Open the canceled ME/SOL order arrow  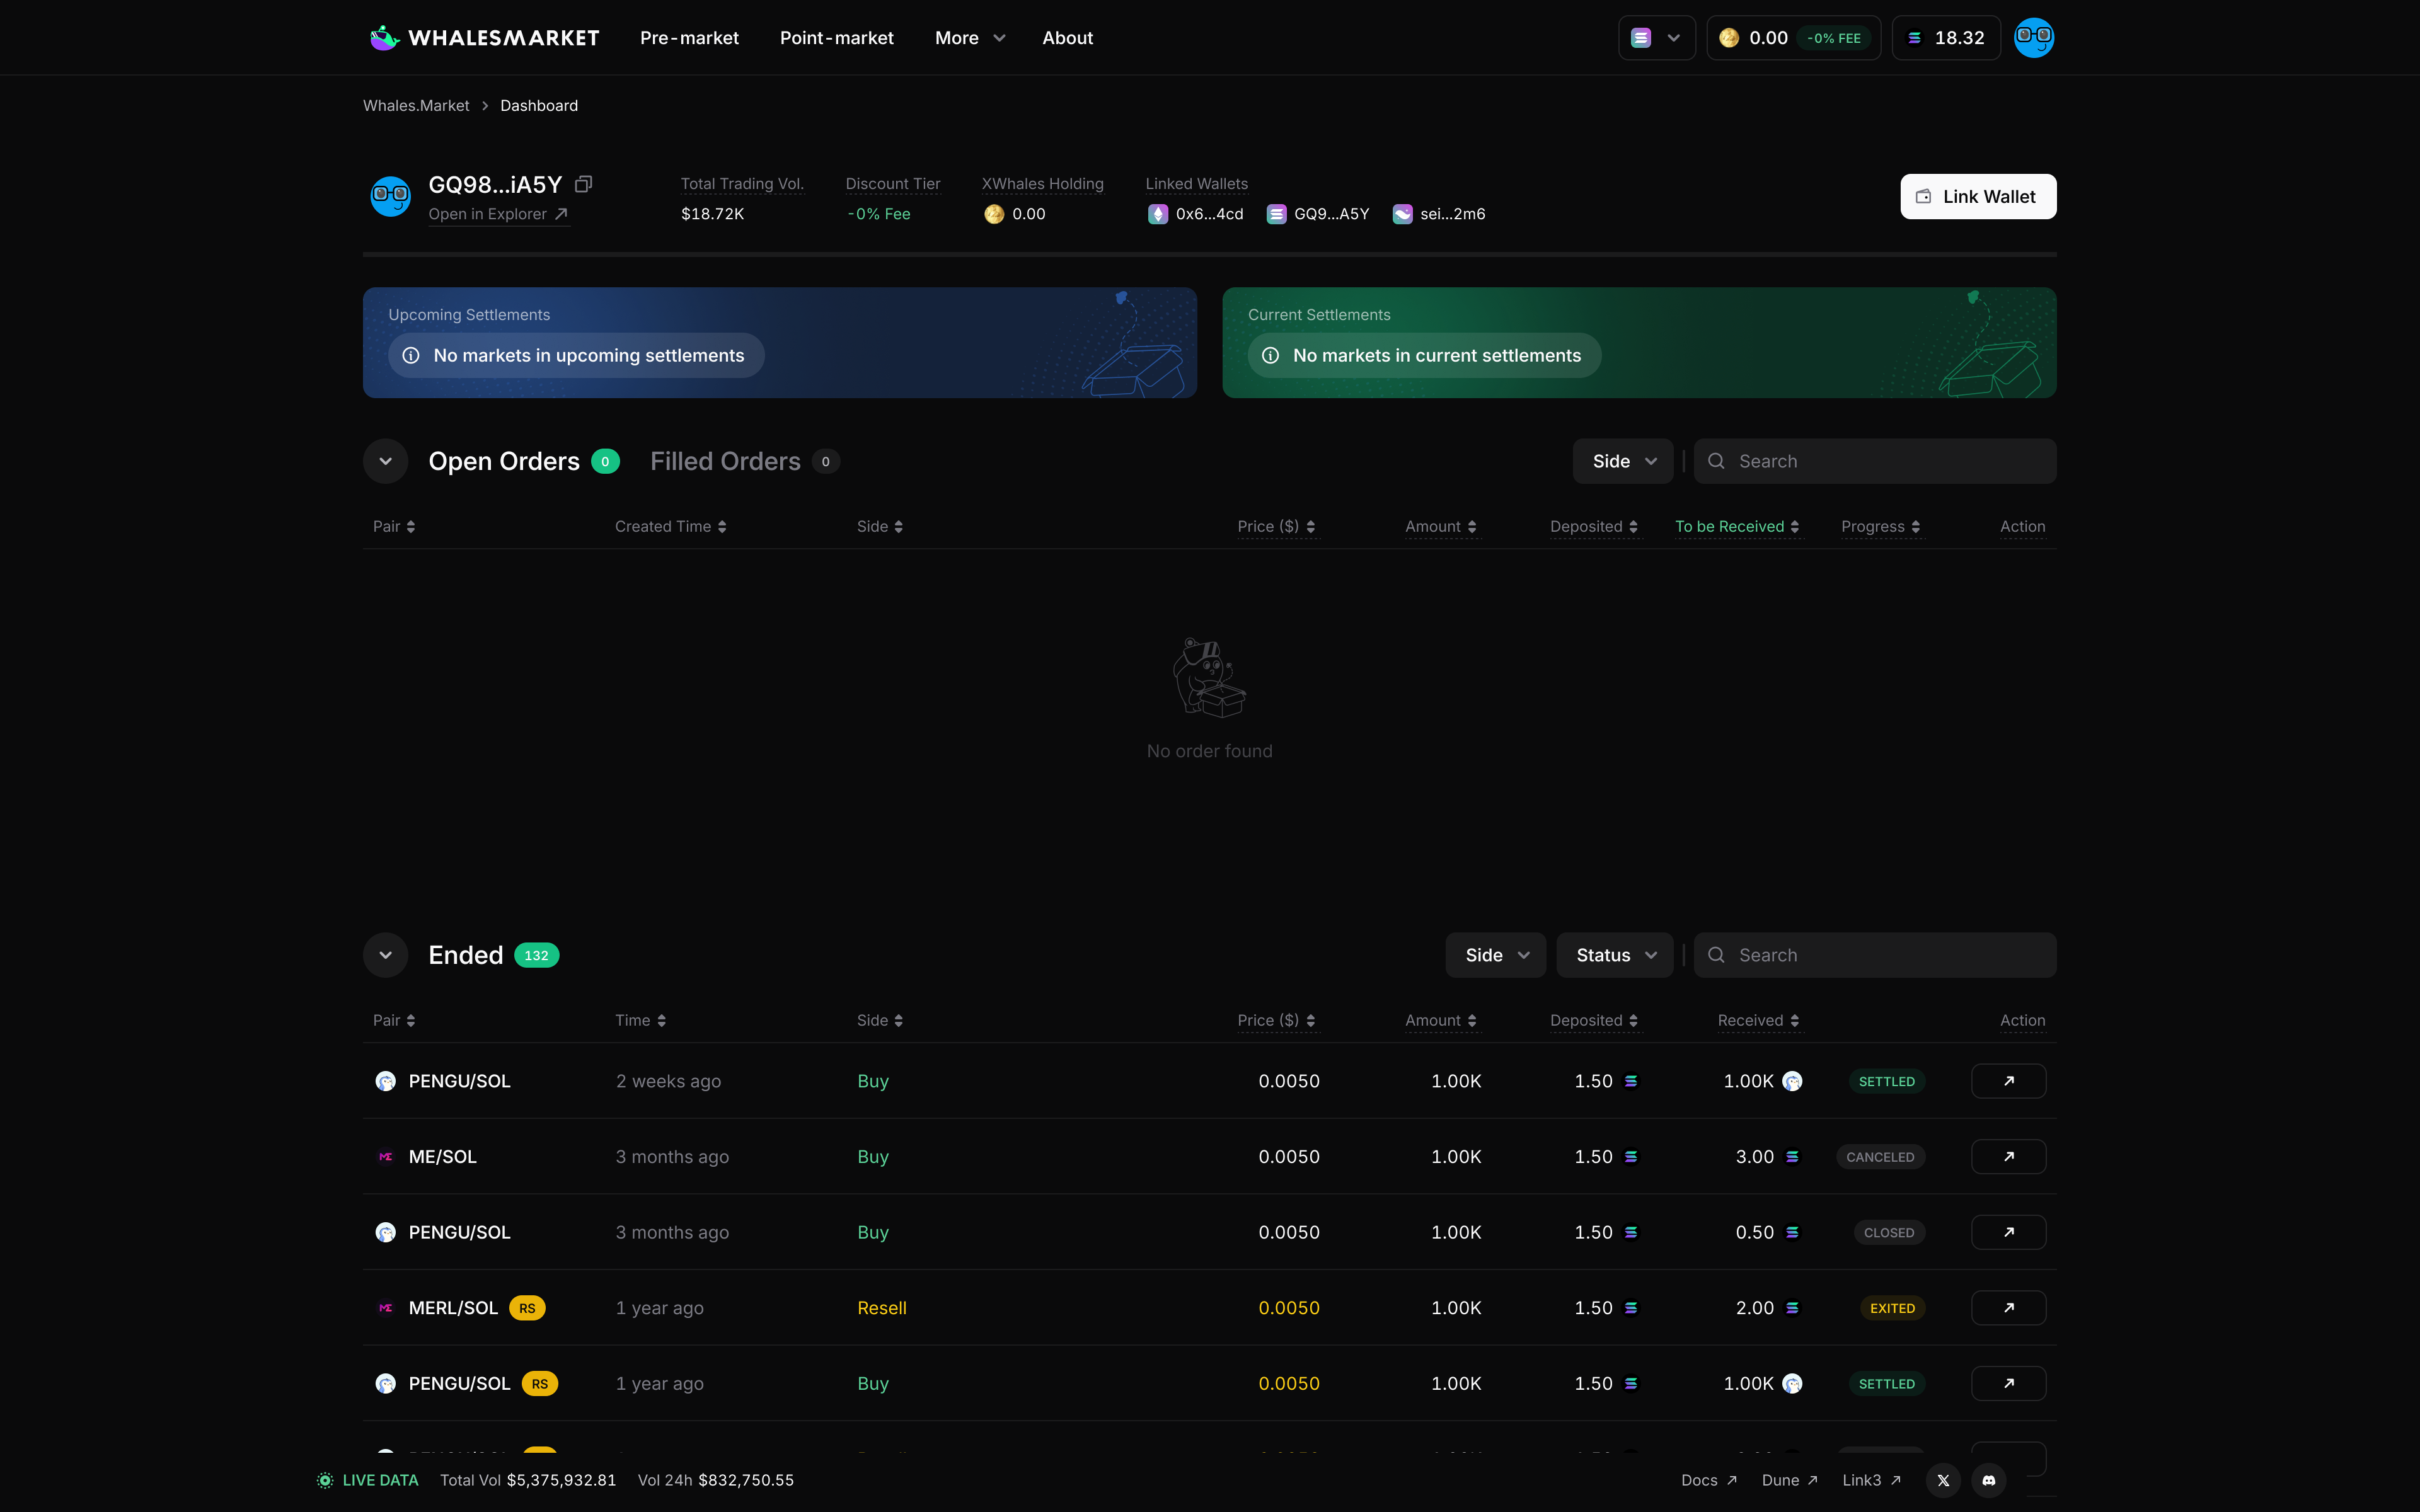[x=2008, y=1157]
